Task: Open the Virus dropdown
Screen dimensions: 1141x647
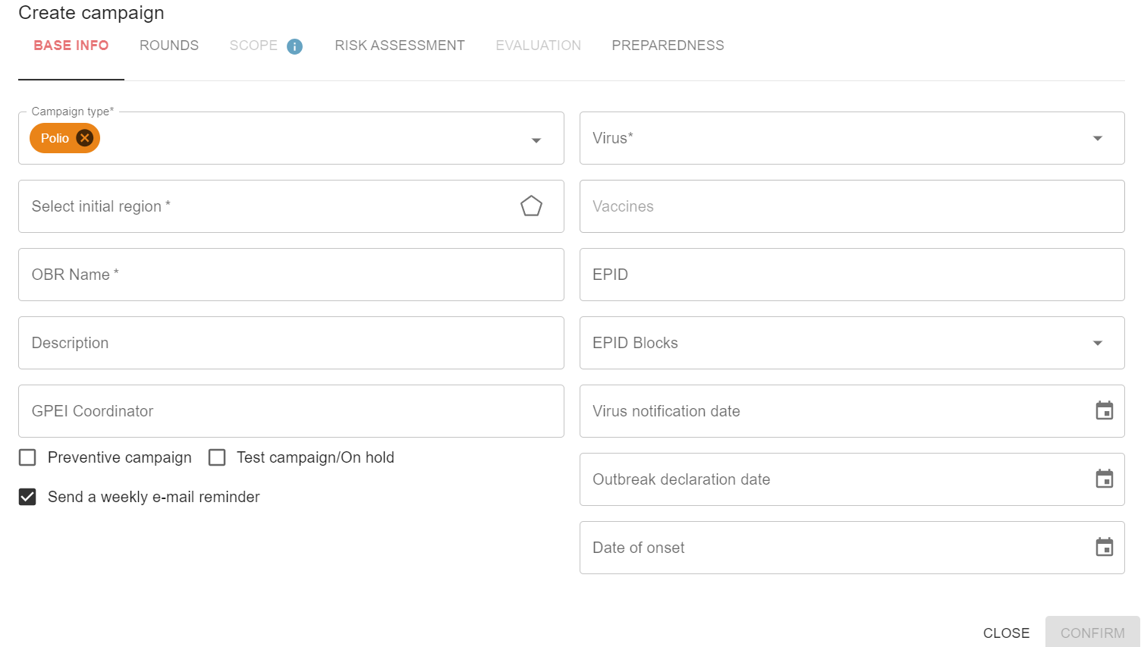Action: (x=1097, y=138)
